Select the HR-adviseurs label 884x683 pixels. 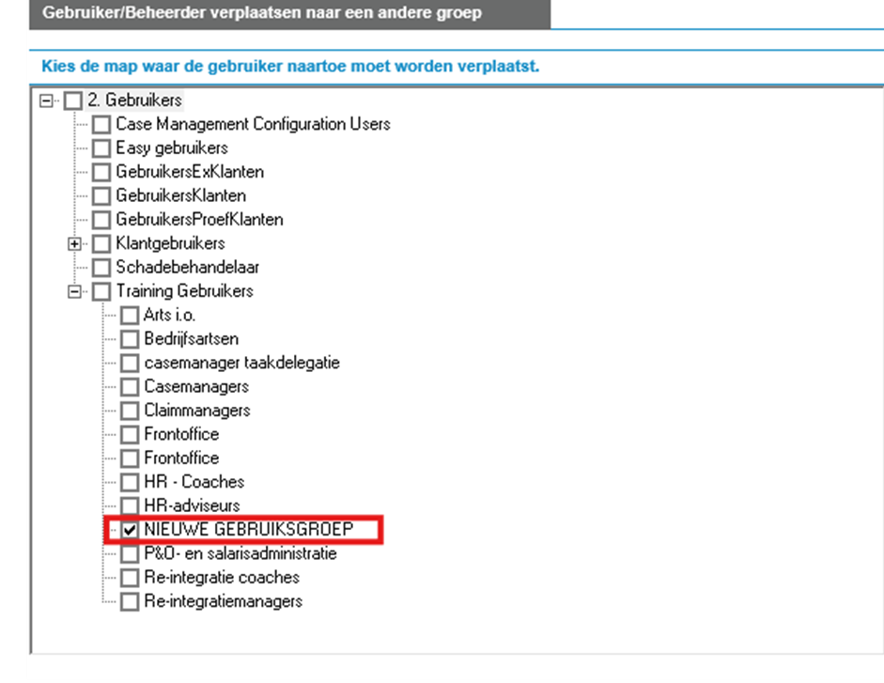point(193,505)
